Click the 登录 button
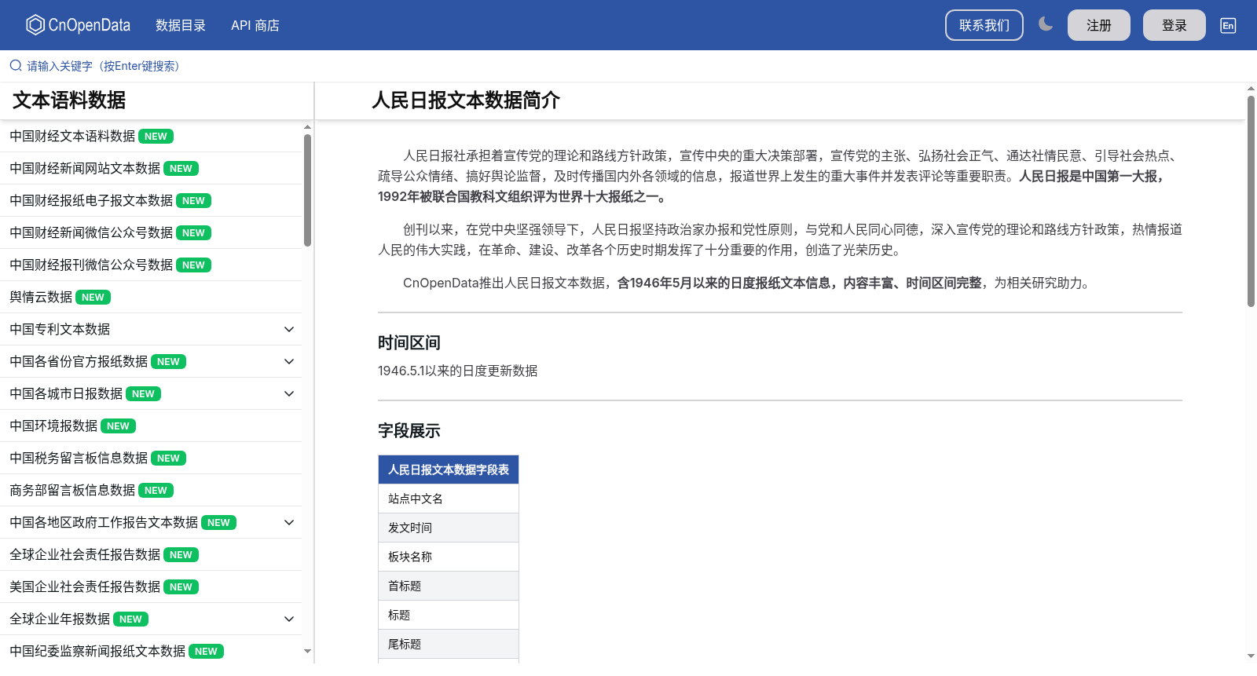Image resolution: width=1257 pixels, height=676 pixels. (x=1175, y=25)
